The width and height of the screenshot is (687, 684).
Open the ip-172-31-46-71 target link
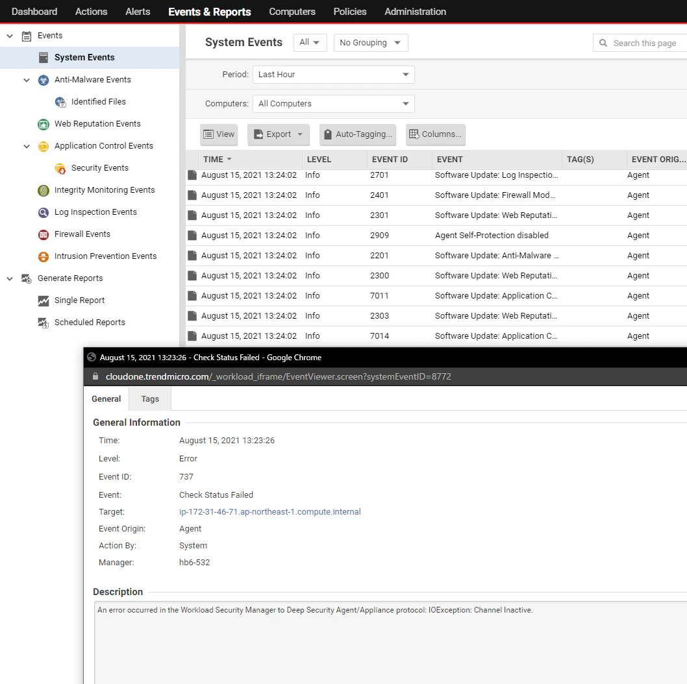(x=270, y=511)
